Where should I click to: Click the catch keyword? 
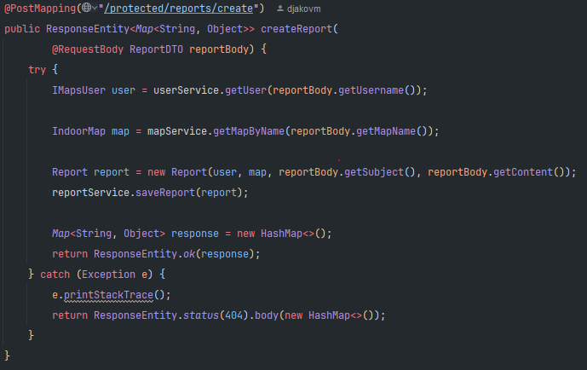(x=55, y=274)
